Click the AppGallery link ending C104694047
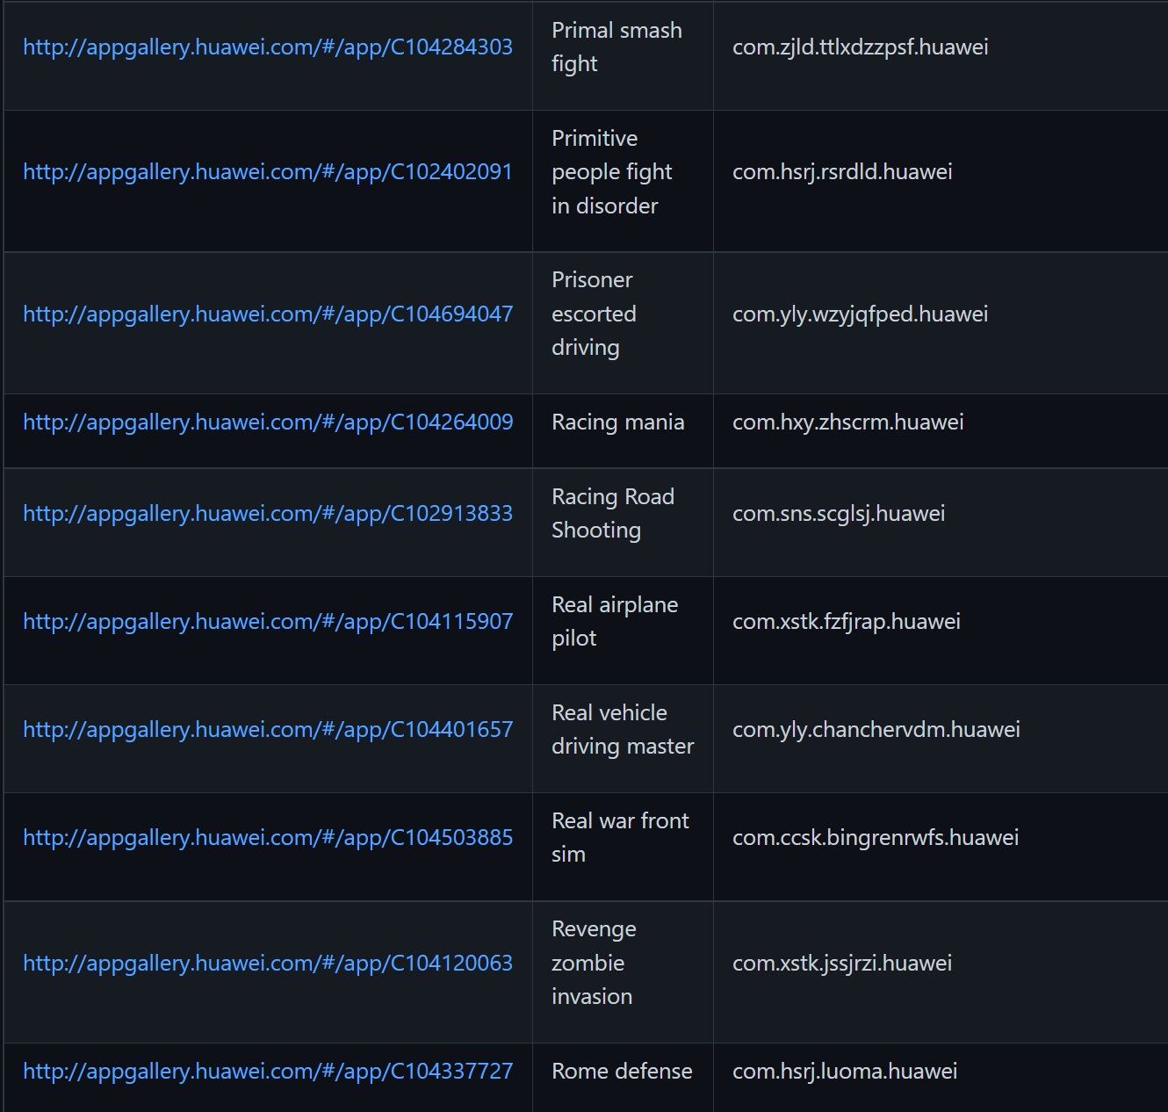Viewport: 1168px width, 1112px height. tap(268, 314)
